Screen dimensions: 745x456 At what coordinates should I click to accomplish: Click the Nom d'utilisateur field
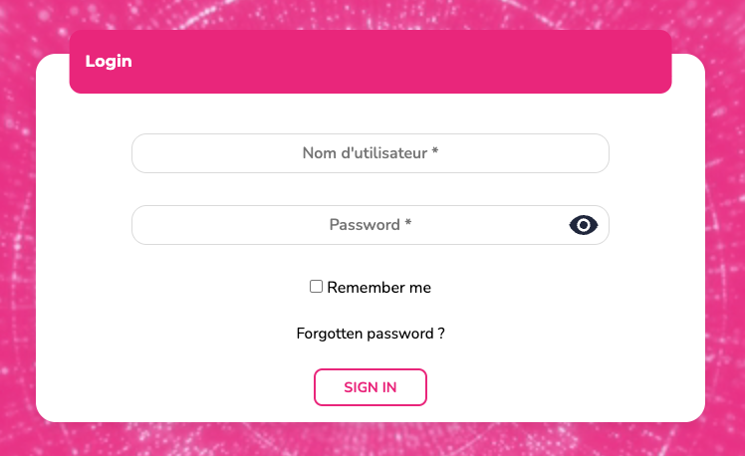pos(370,153)
